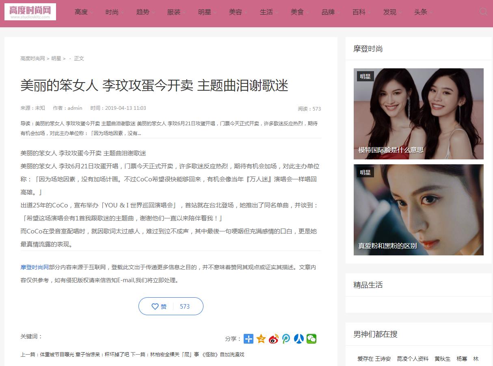
Task: Click the 关键词 label
Action: coord(31,336)
